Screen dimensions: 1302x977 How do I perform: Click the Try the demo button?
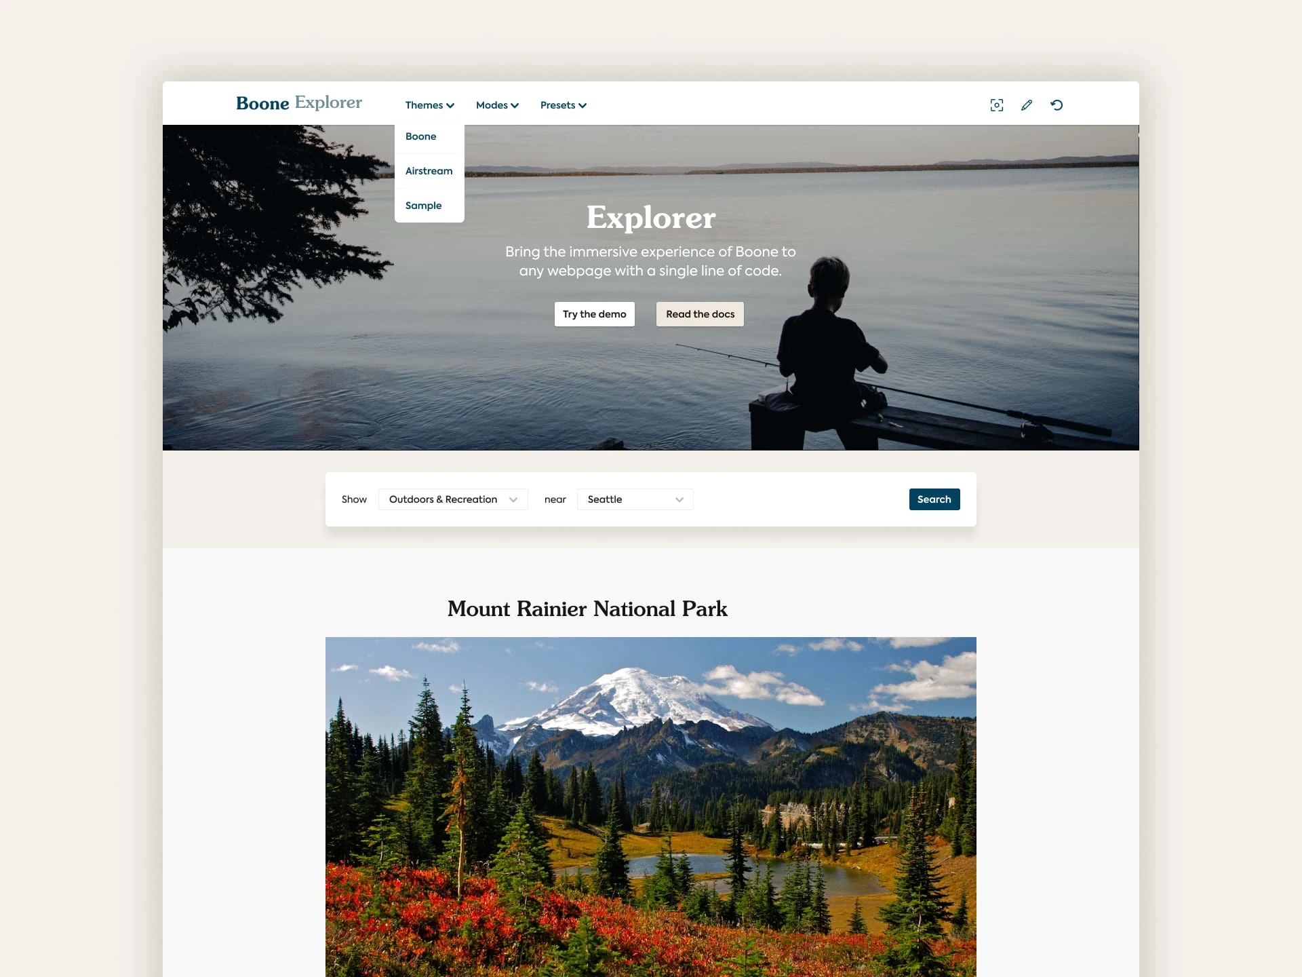(595, 314)
